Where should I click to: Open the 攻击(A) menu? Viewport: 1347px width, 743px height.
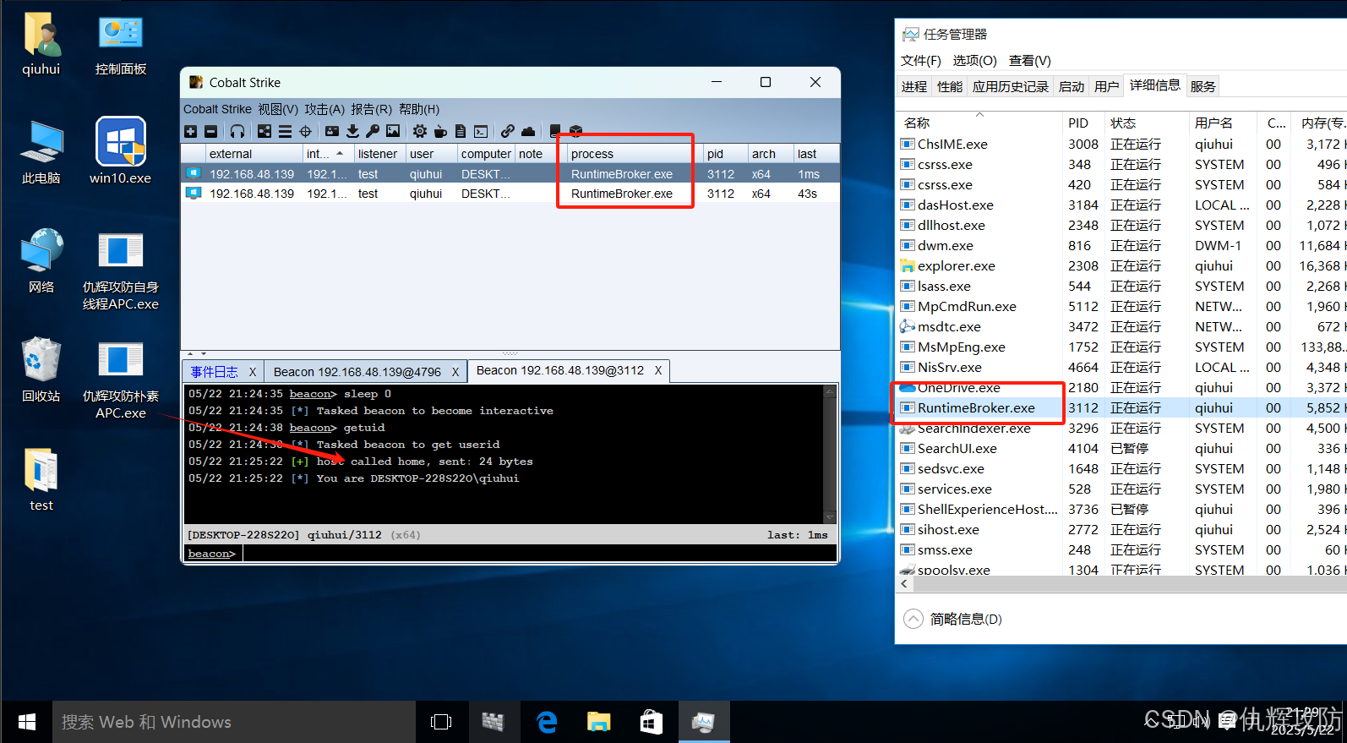(x=324, y=109)
